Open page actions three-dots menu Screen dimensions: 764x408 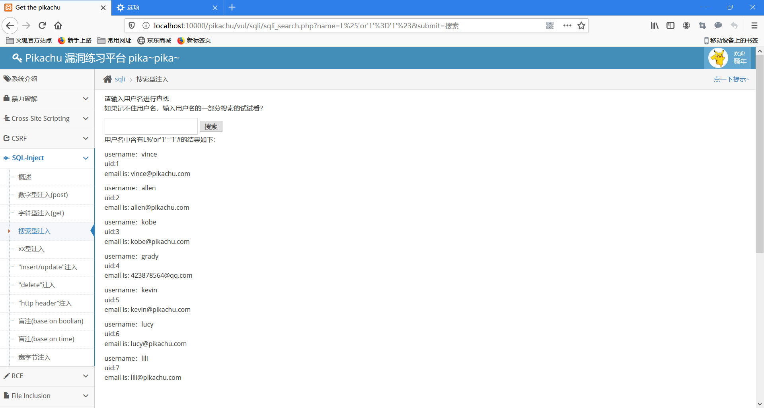[567, 25]
